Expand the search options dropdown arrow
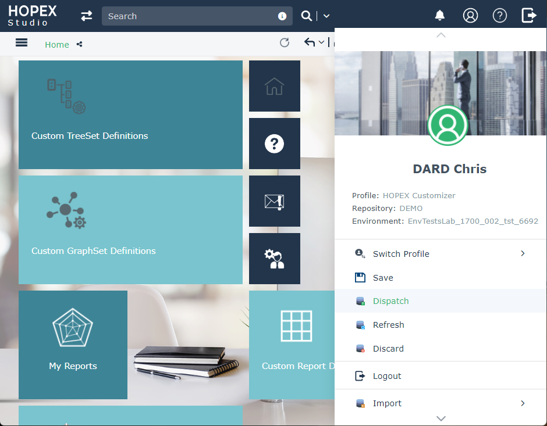This screenshot has height=426, width=547. tap(326, 16)
